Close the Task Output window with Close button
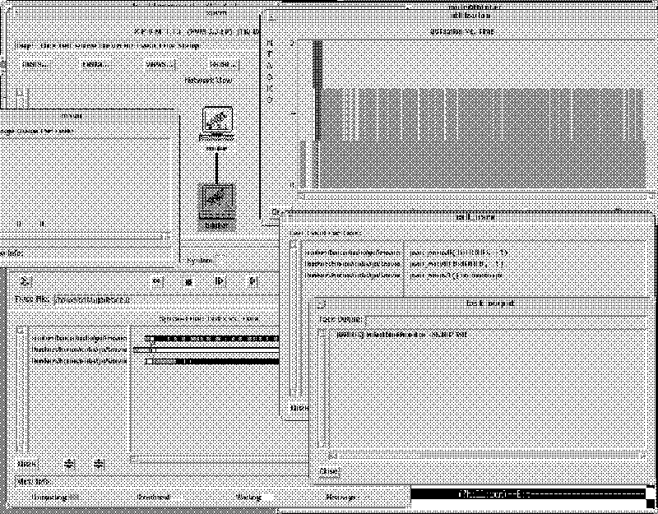Screen dimensions: 658x514 [327, 471]
